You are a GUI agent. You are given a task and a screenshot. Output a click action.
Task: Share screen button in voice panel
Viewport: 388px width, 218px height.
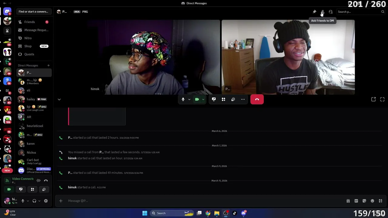(21, 189)
